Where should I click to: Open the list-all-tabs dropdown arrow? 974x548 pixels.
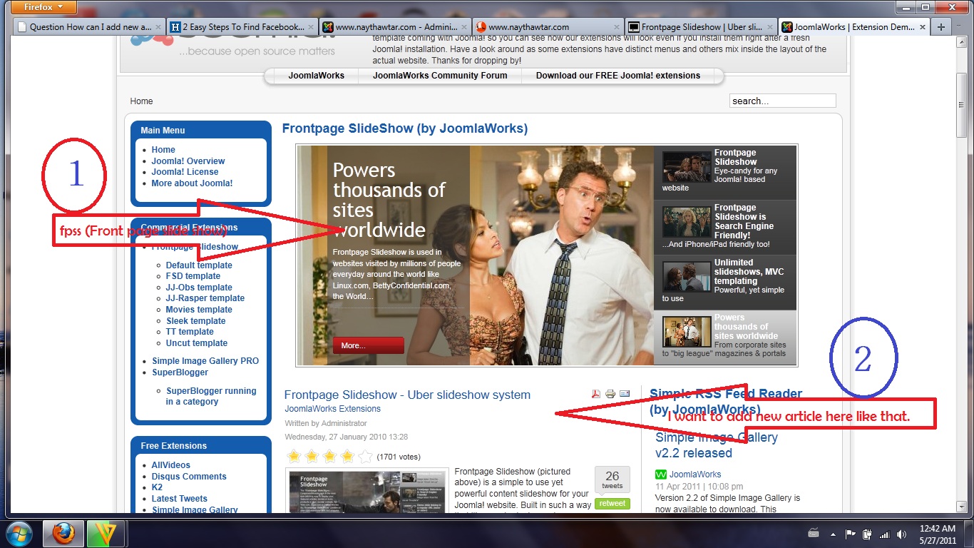pyautogui.click(x=960, y=27)
